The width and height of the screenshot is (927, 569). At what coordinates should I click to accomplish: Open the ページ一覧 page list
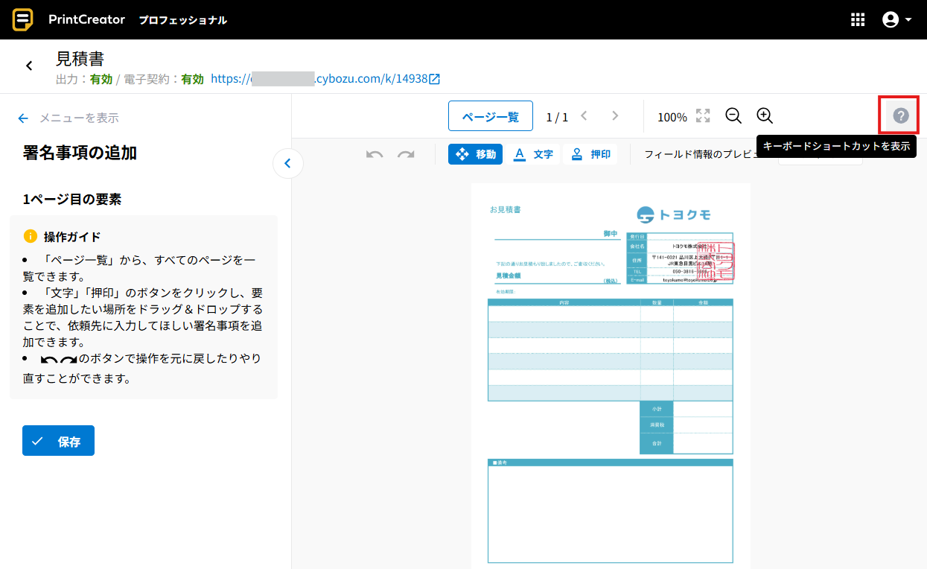tap(490, 116)
